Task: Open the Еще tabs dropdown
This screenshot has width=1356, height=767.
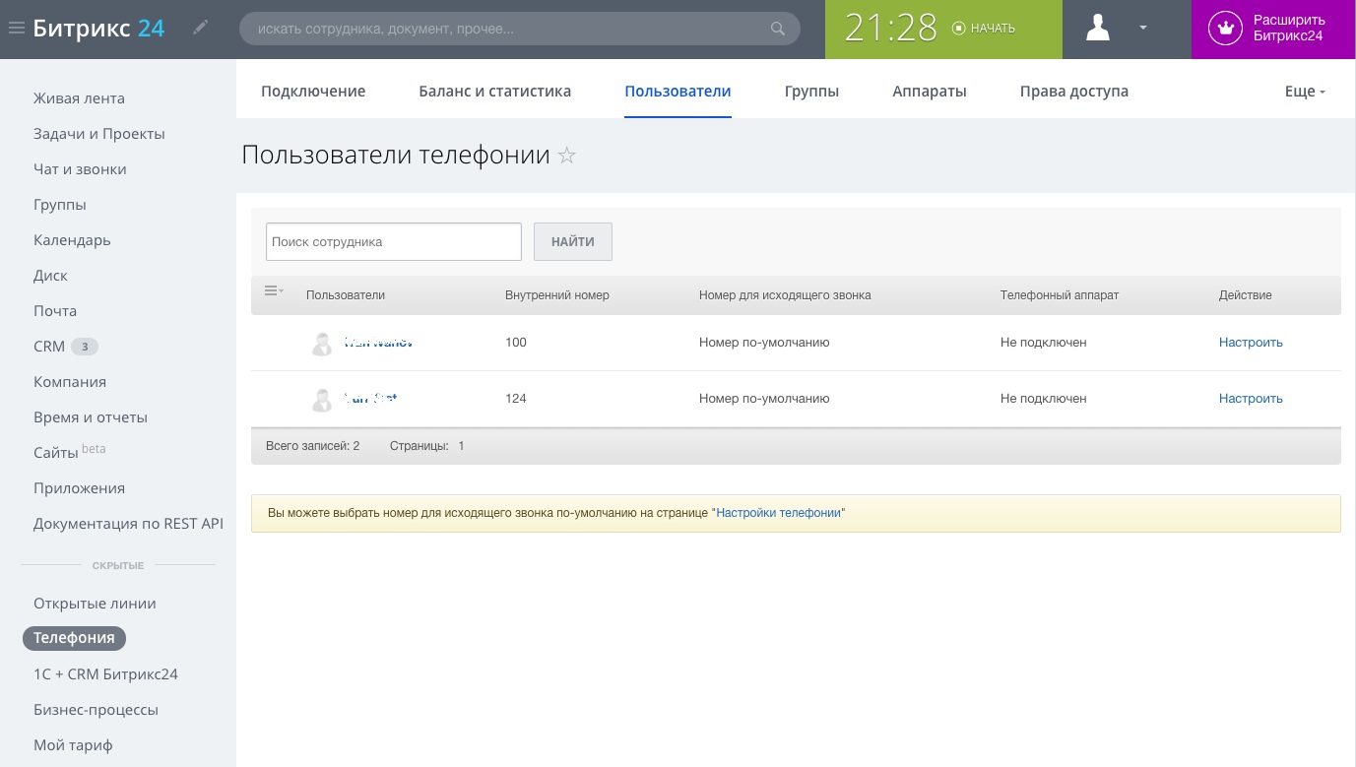Action: click(1305, 92)
